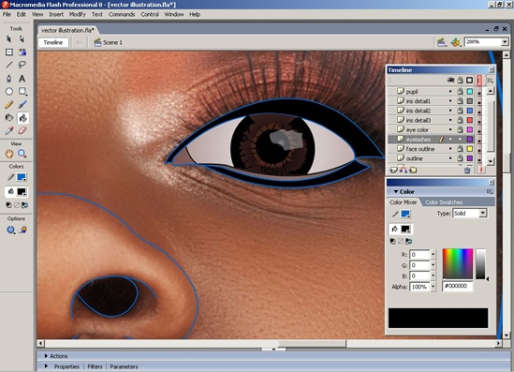Select the Ink Bottle tool
514x372 pixels.
tap(9, 118)
